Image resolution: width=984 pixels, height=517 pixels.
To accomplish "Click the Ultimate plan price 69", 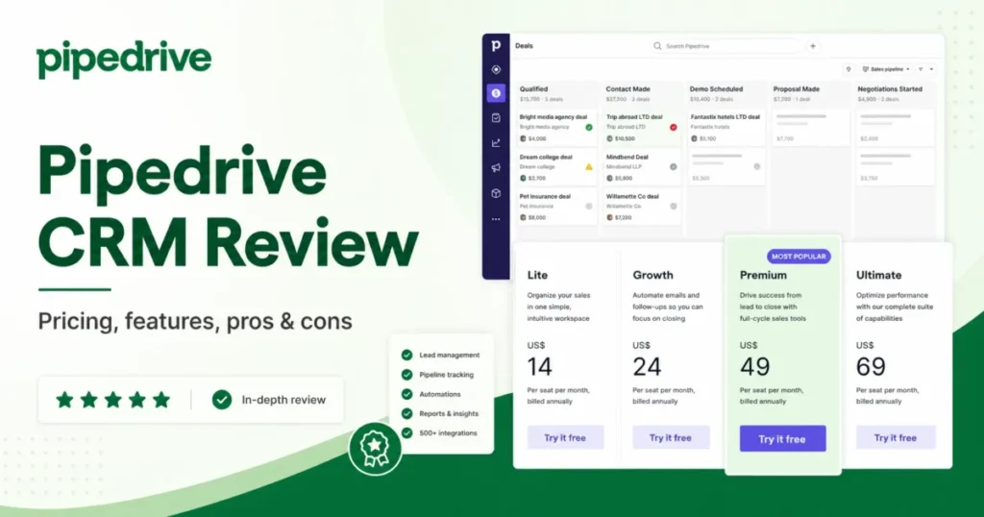I will click(x=871, y=366).
